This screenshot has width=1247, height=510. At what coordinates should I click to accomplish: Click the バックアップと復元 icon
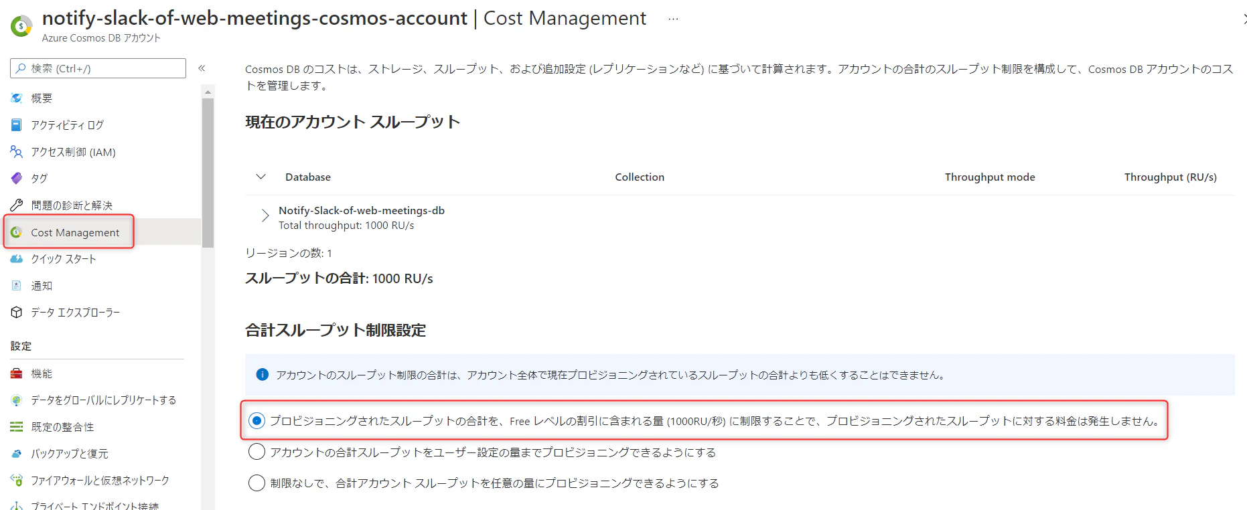[x=17, y=454]
